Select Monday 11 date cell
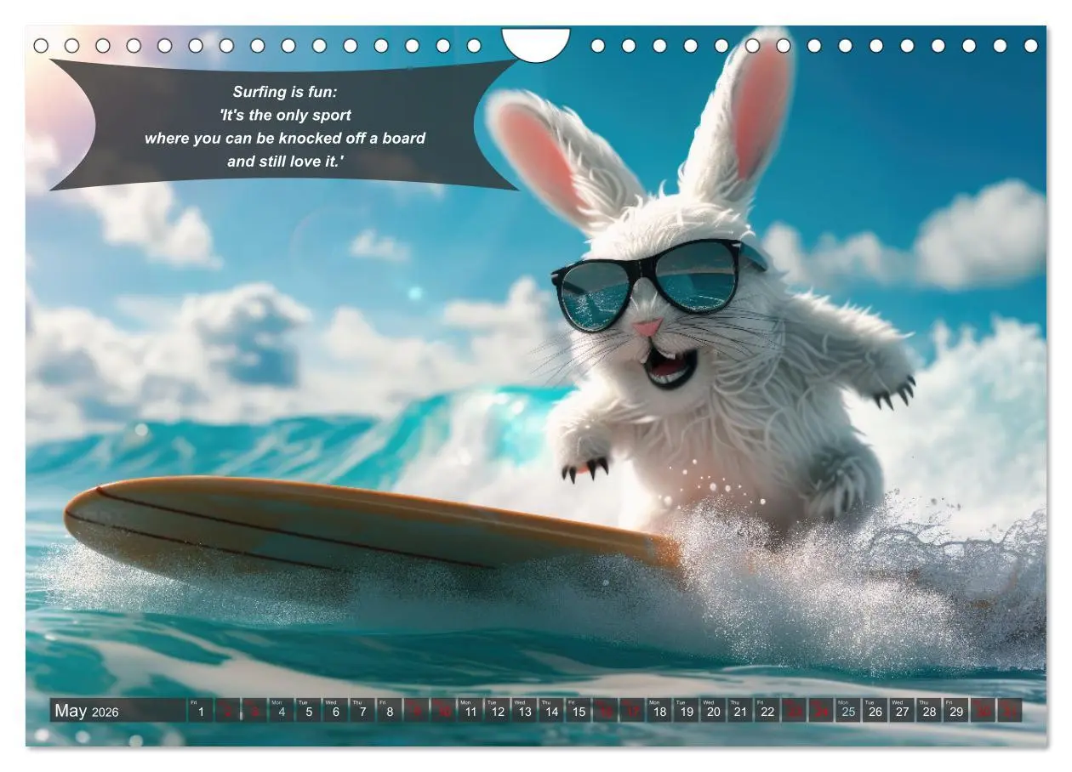The height and width of the screenshot is (772, 1072). pos(470,711)
